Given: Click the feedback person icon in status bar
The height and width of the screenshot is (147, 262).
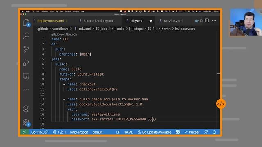Looking at the screenshot, I should pyautogui.click(x=206, y=132).
